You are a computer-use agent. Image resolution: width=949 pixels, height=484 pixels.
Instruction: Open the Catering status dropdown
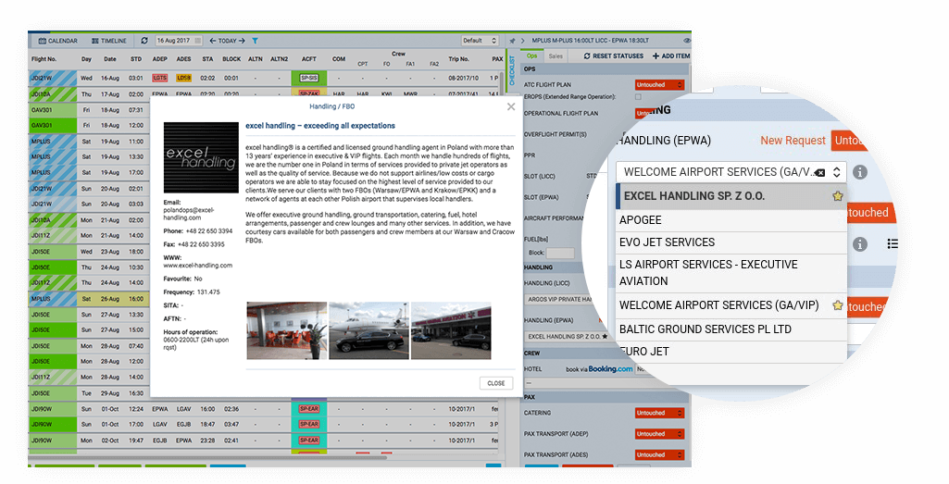pos(661,413)
